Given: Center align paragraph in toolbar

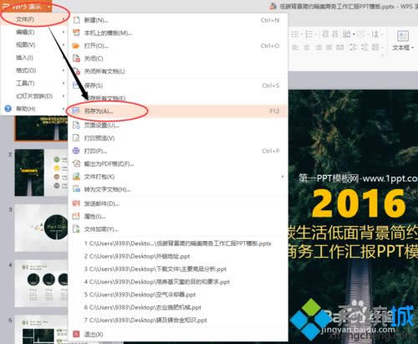Looking at the screenshot, I should 307,48.
